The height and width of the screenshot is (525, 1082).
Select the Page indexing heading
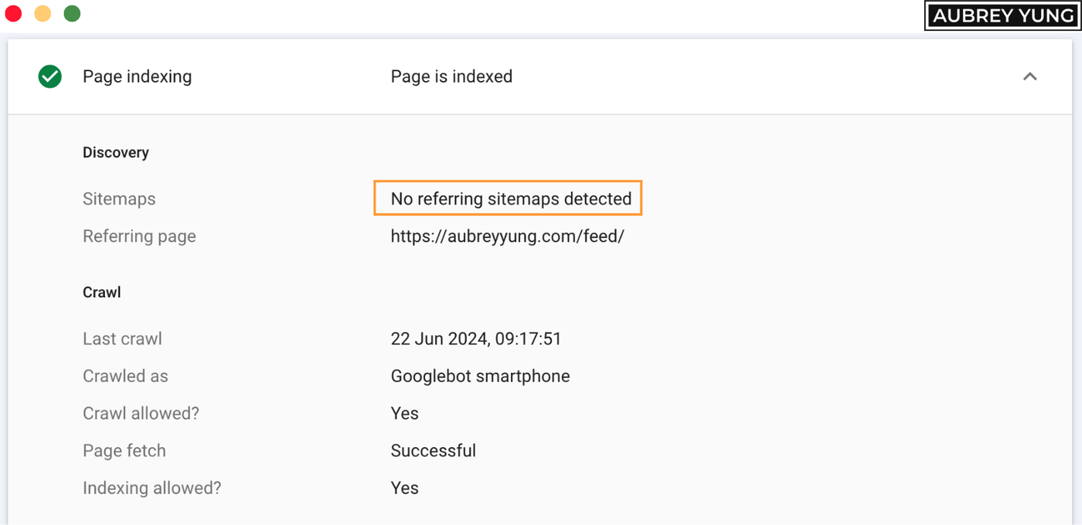pos(137,76)
